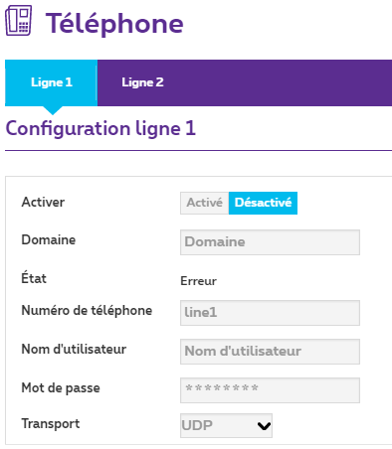The image size is (392, 449).
Task: Select the Mot de passe field
Action: point(270,390)
